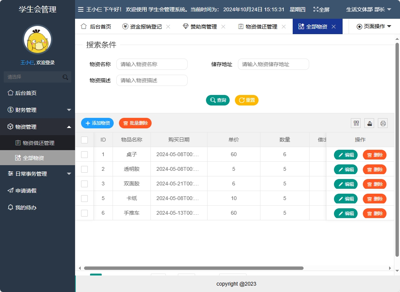Check the checkbox for row with 手推车
The image size is (400, 292).
click(84, 213)
